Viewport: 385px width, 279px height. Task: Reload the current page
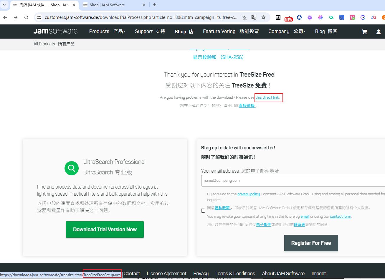(x=26, y=17)
